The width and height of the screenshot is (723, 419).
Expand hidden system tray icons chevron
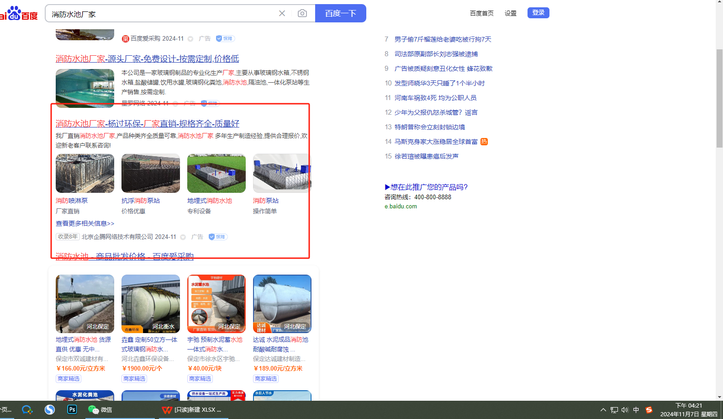point(603,410)
